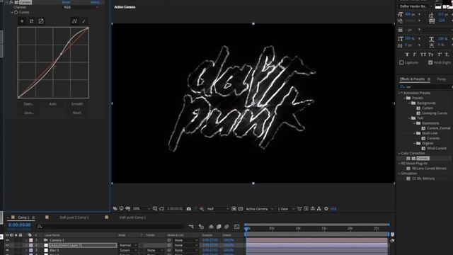Apply All Caps text style icon
Viewport: 453px width, 255px height.
(x=423, y=55)
